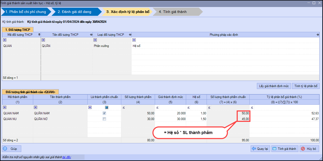
Task: Uncheck standard product checkbox for QUAN NAM
Action: [x=104, y=113]
